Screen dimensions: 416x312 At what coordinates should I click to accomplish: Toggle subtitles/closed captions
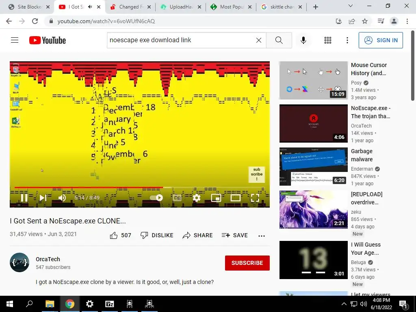point(177,198)
